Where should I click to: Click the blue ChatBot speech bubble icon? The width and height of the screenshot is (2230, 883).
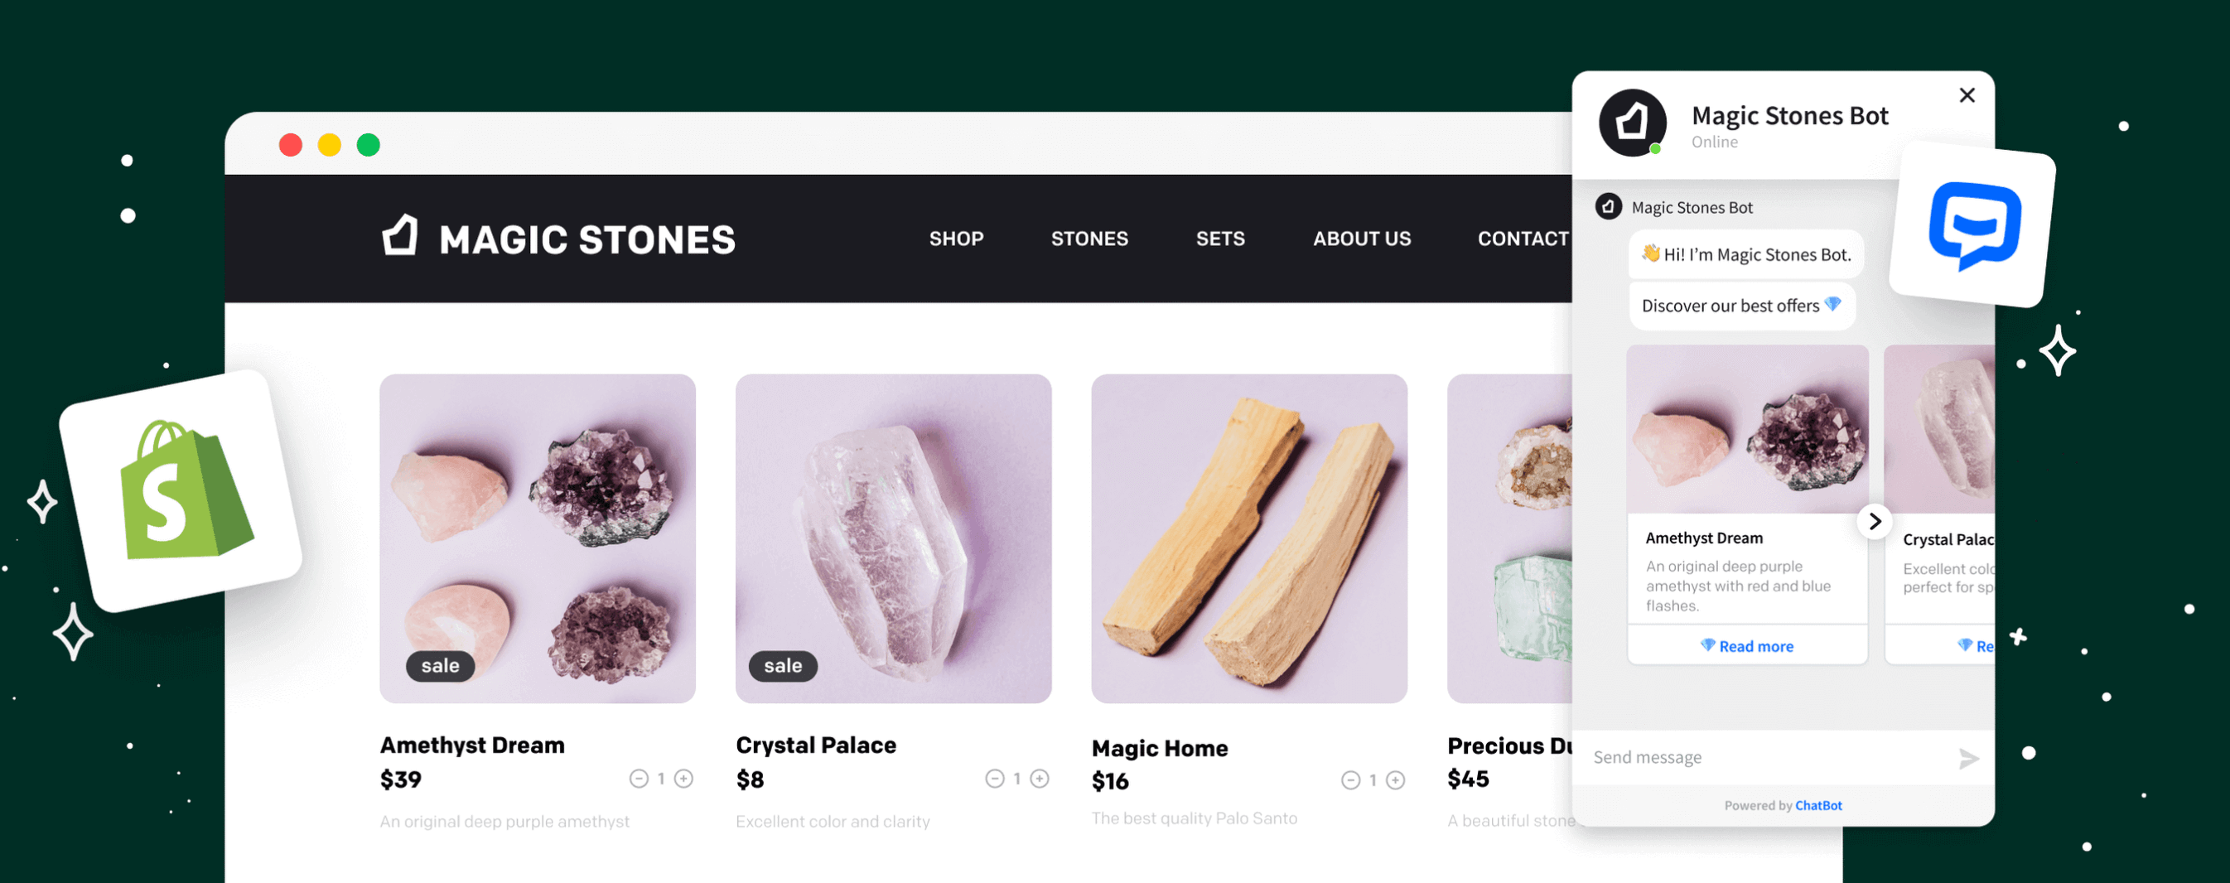tap(1975, 225)
